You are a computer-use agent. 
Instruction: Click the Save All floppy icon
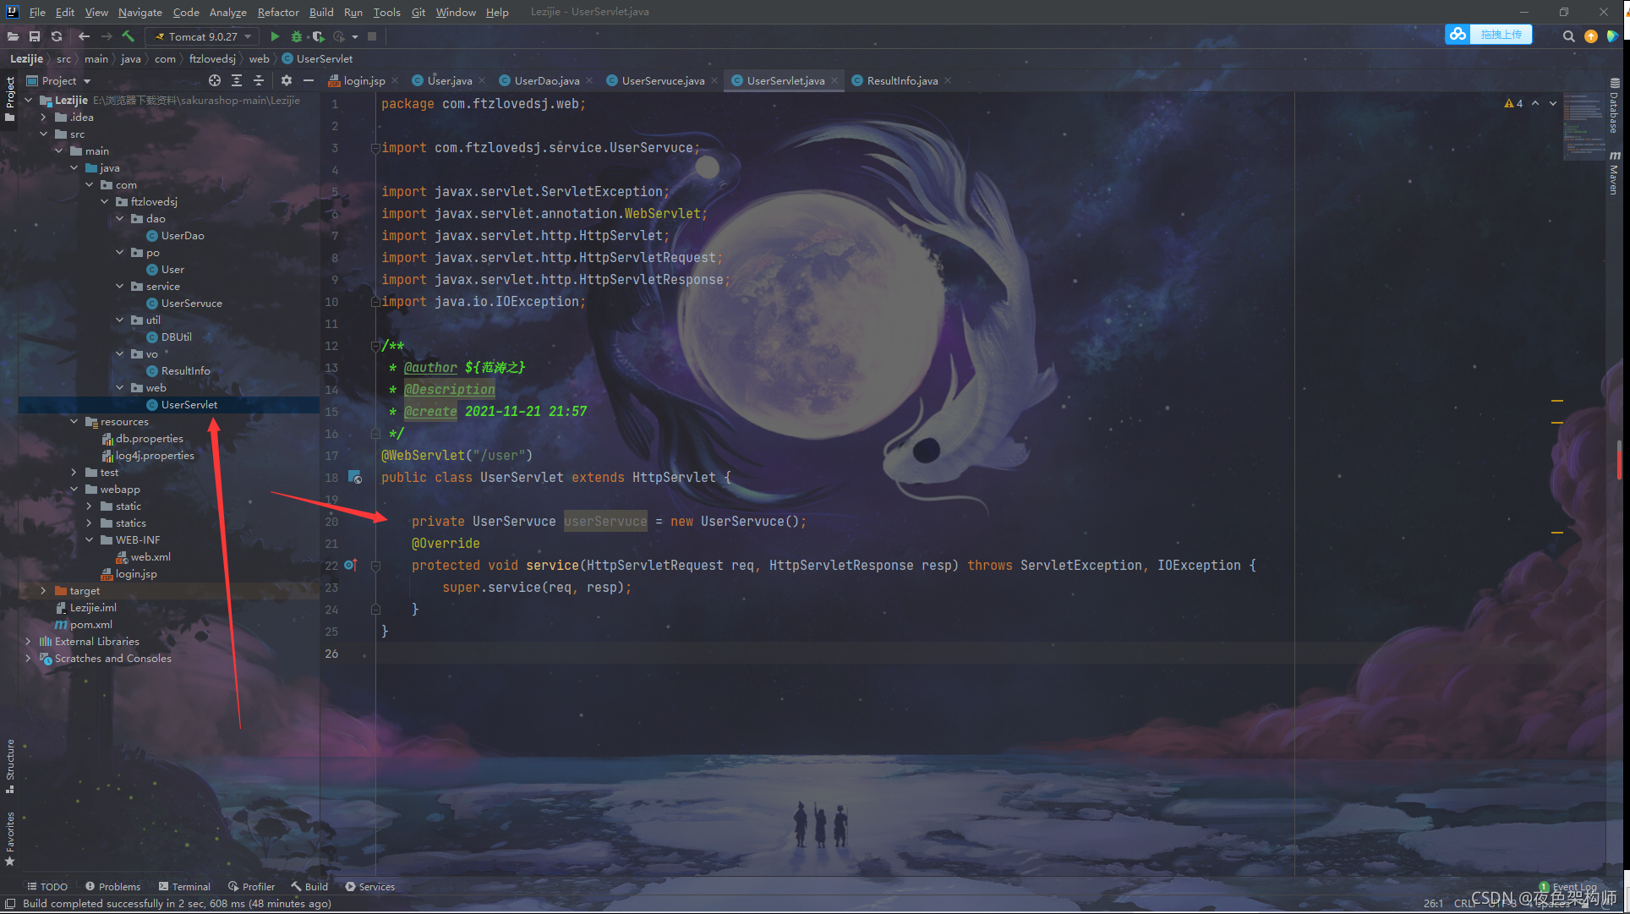point(35,36)
